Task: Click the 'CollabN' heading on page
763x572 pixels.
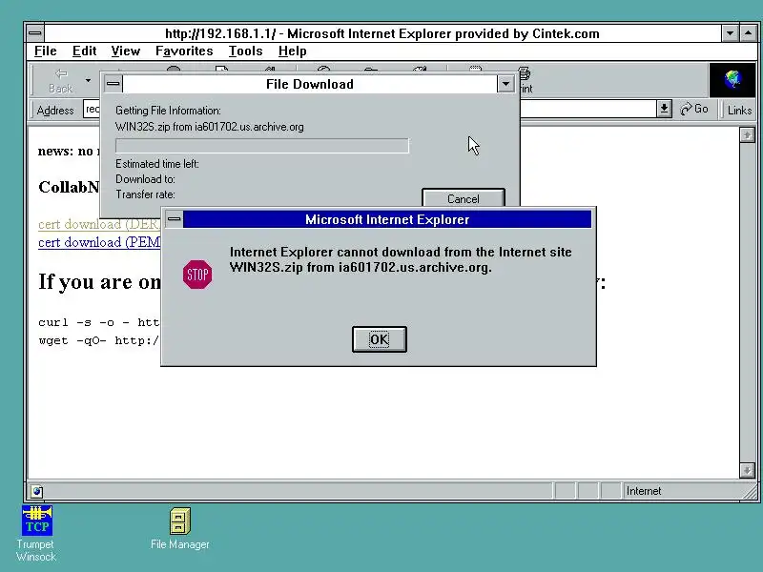Action: [69, 187]
